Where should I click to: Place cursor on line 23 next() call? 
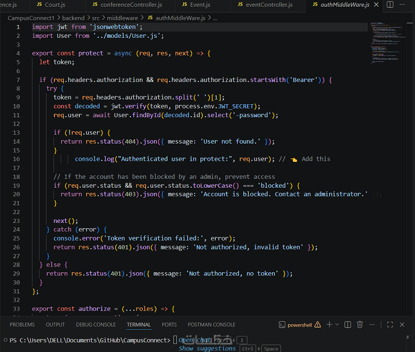point(66,221)
